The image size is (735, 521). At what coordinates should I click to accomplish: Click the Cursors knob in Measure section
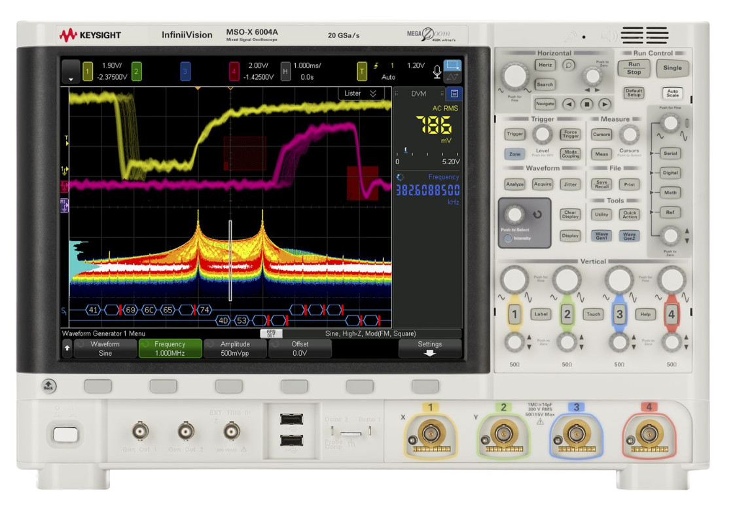(629, 135)
